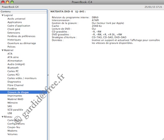Select the highlighted Gravure de disque row
This screenshot has height=140, width=164.
coord(24,92)
